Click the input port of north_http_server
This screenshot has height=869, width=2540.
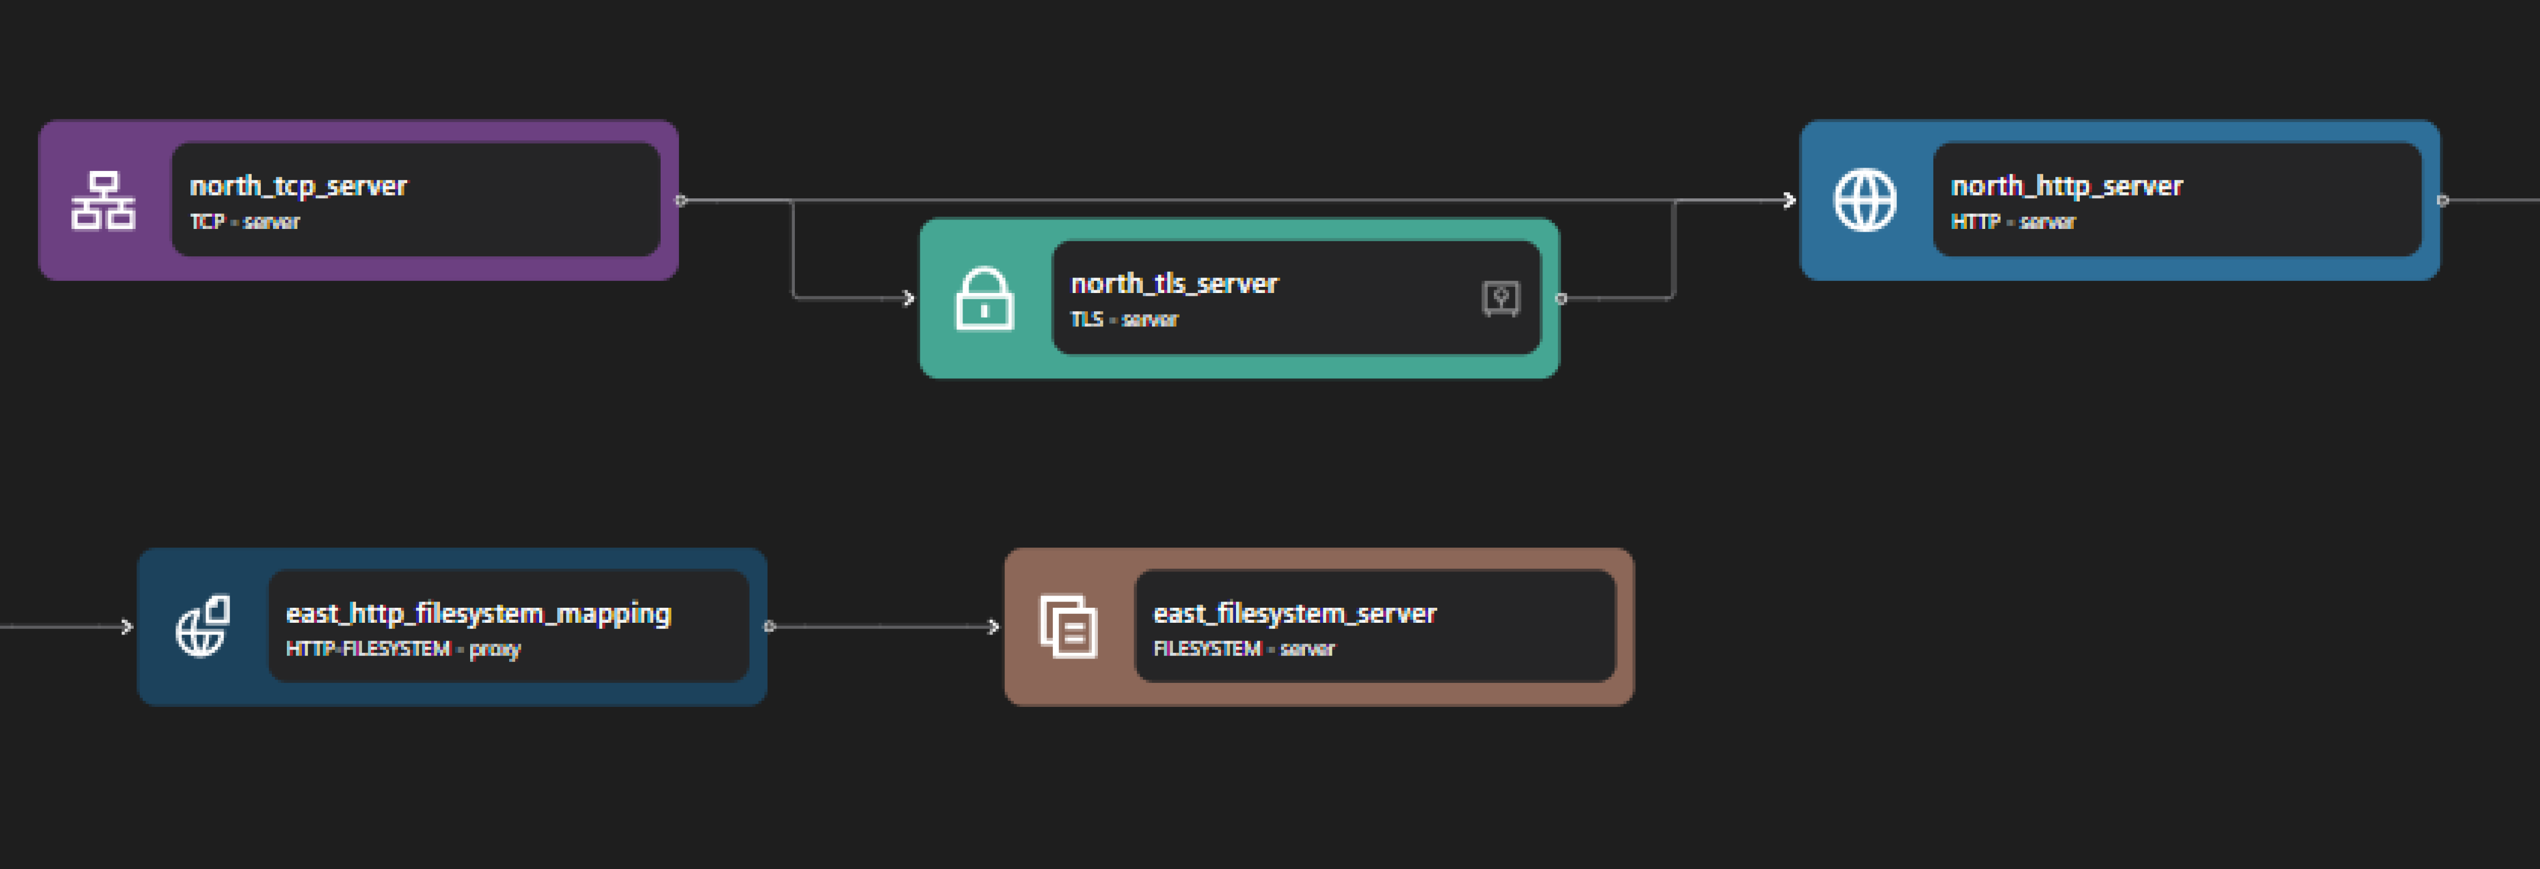pos(1790,200)
